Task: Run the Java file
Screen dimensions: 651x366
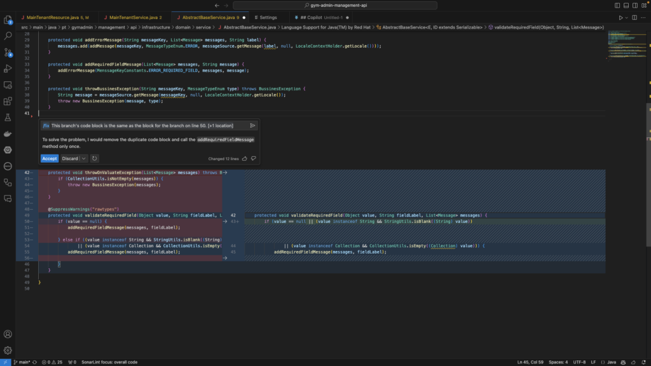Action: coord(620,17)
